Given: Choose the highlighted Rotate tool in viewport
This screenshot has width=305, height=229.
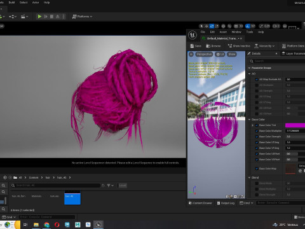Looking at the screenshot, I should [x=212, y=26].
